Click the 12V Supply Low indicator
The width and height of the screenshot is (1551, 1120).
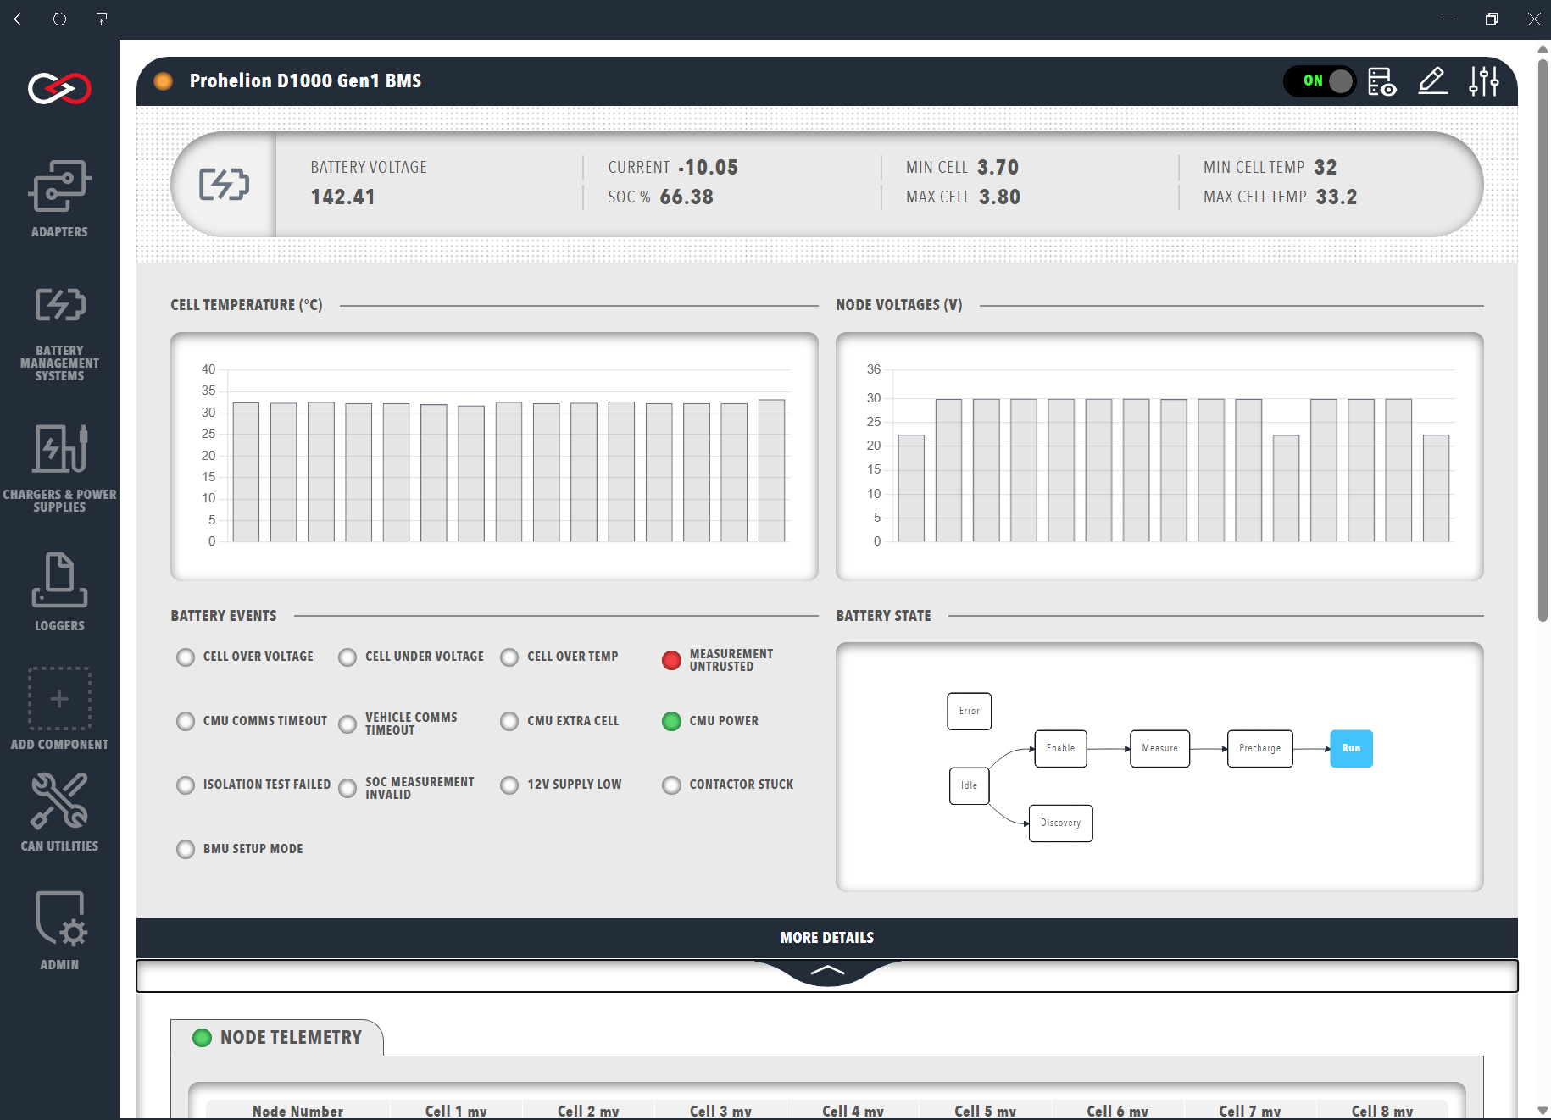(509, 785)
